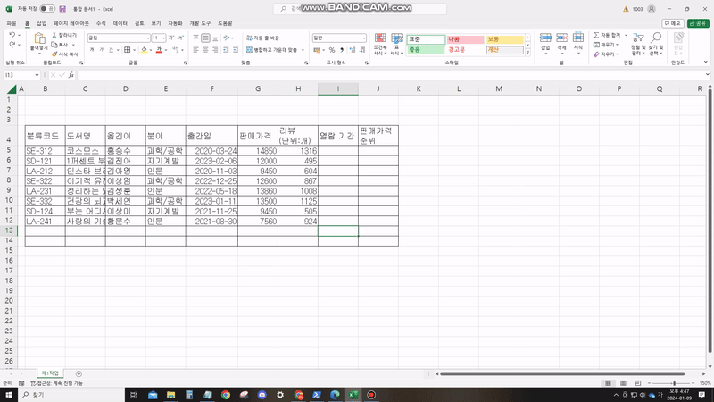Open Format as Table (표 서식)
The image size is (714, 402).
[x=396, y=44]
